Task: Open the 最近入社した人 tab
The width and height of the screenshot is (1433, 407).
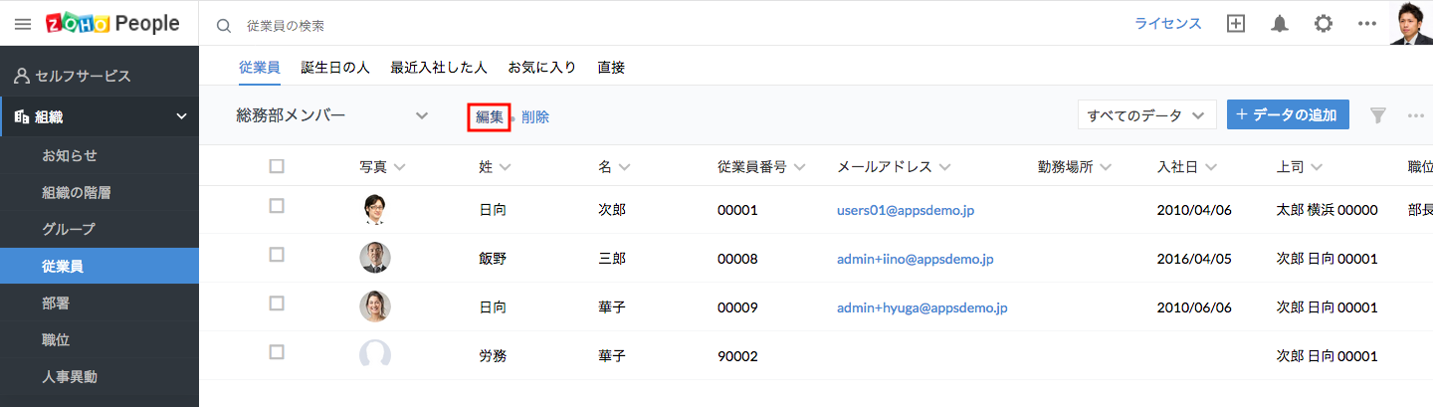Action: point(438,68)
